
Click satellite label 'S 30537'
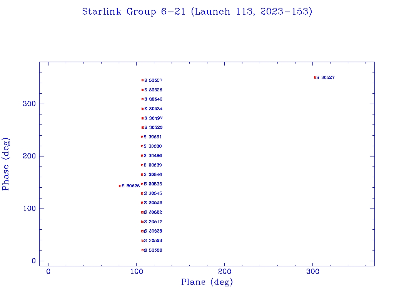click(x=153, y=80)
